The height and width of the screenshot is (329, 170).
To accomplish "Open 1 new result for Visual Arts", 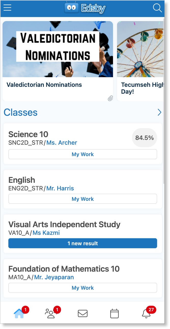I will point(83,243).
